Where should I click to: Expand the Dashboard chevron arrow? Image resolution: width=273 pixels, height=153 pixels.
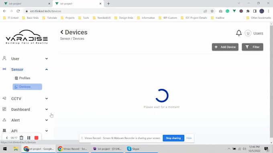click(47, 109)
